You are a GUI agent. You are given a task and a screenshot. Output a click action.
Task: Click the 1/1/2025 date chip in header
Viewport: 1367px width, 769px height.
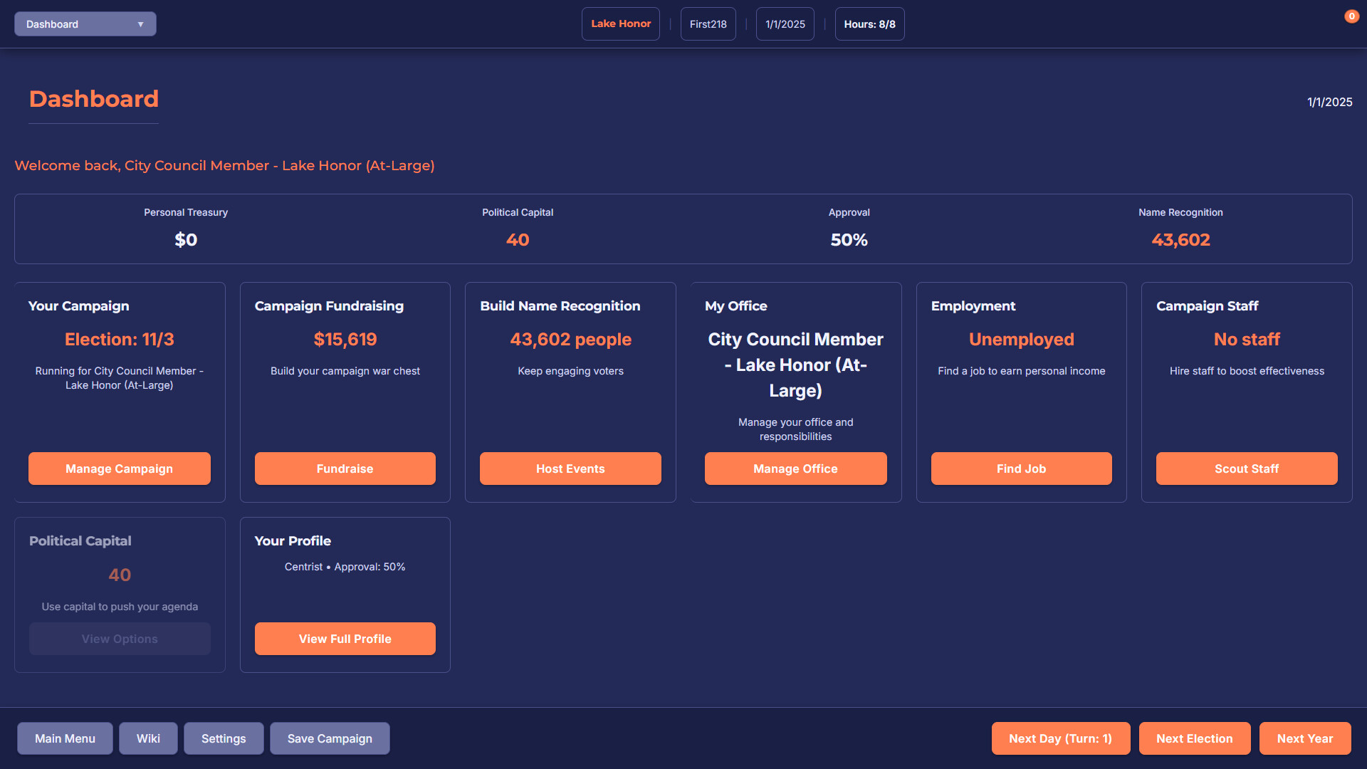click(785, 23)
